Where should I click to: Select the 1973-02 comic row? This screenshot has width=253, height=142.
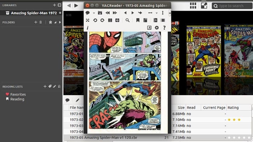click(157, 120)
